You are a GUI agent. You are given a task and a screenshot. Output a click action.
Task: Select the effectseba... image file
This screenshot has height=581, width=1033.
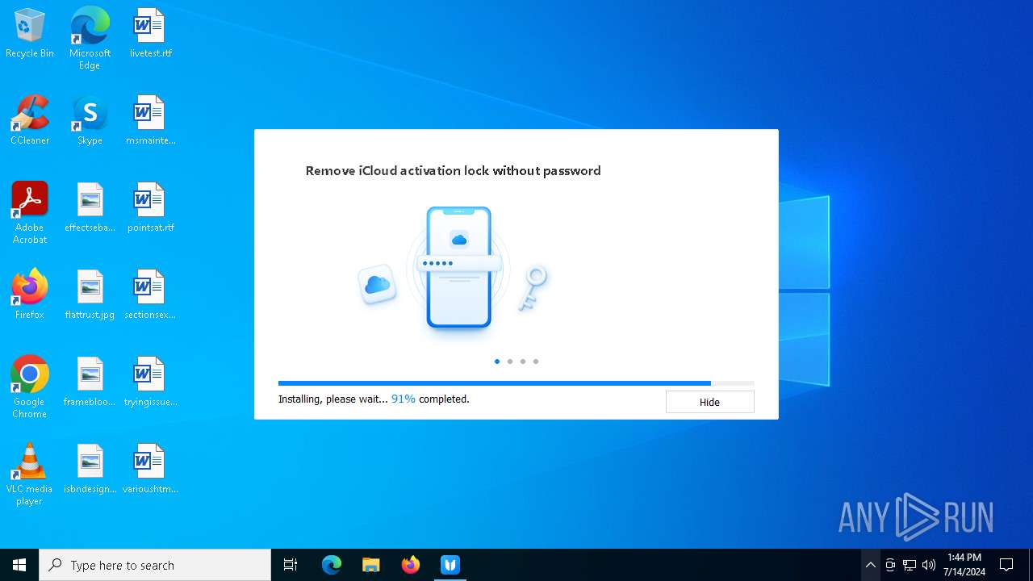(x=90, y=207)
